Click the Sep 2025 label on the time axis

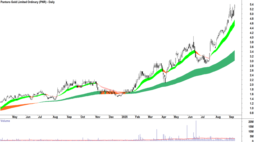click(231, 117)
